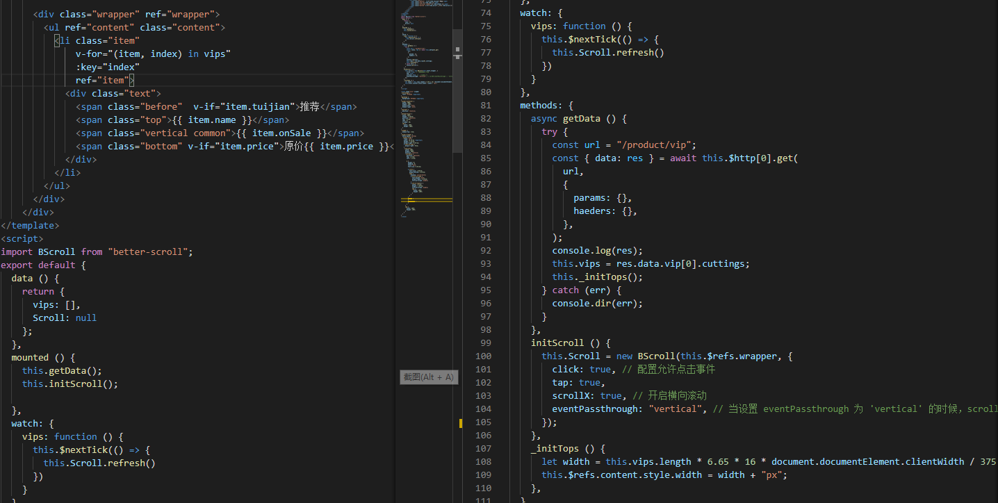The image size is (998, 503).
Task: Click the ref="item" attribute
Action: [102, 80]
